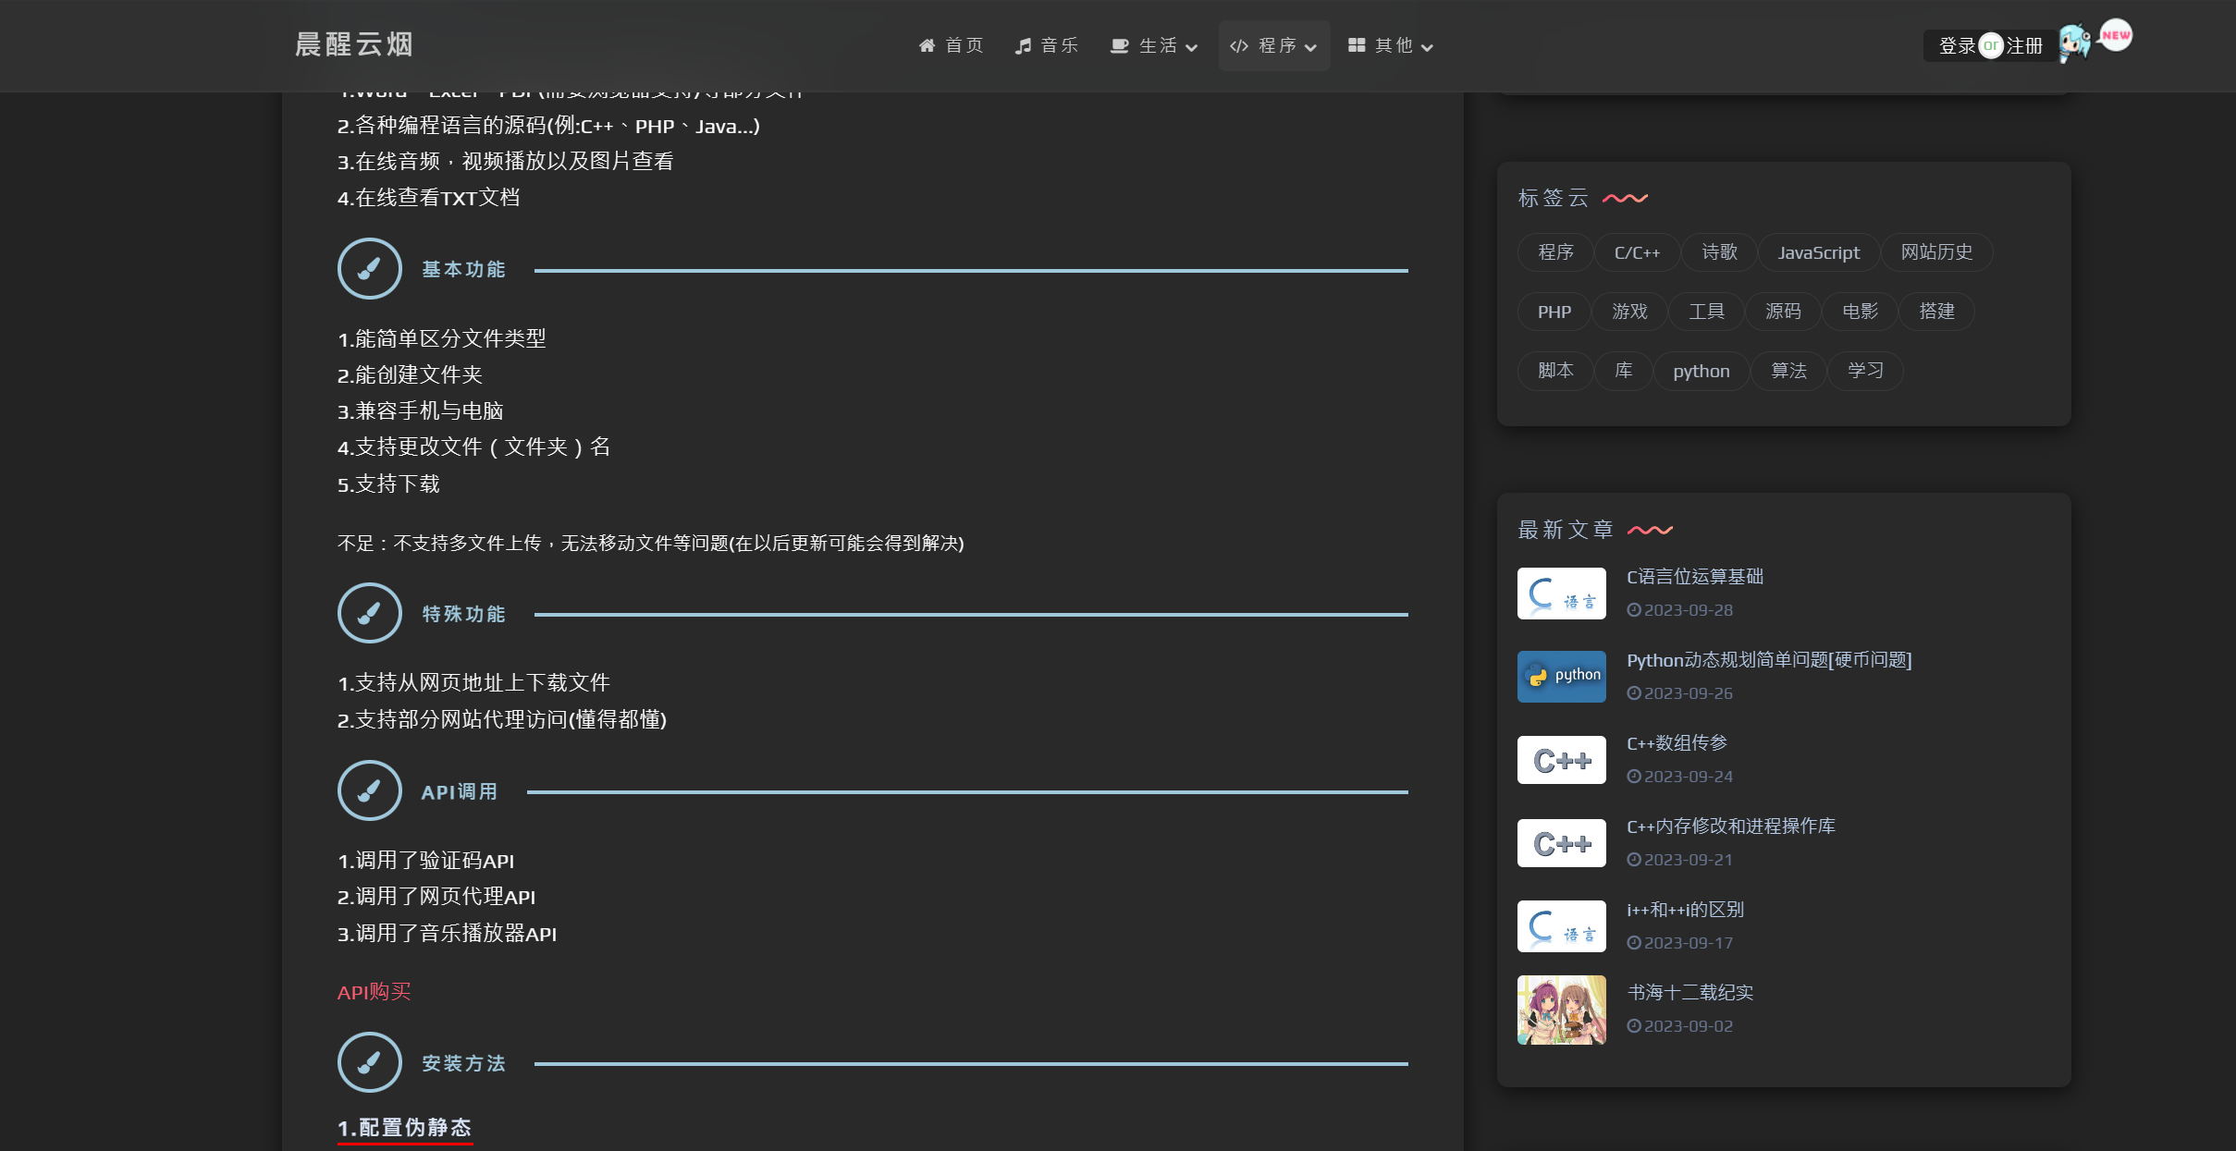2236x1151 pixels.
Task: Select the 电影 tag
Action: tap(1860, 312)
